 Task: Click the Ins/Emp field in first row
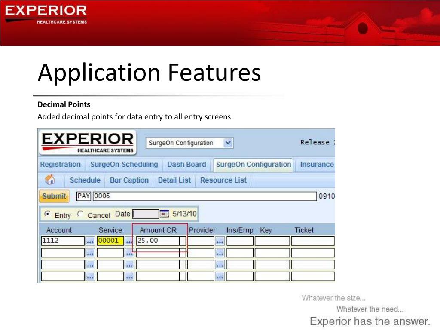coord(240,241)
